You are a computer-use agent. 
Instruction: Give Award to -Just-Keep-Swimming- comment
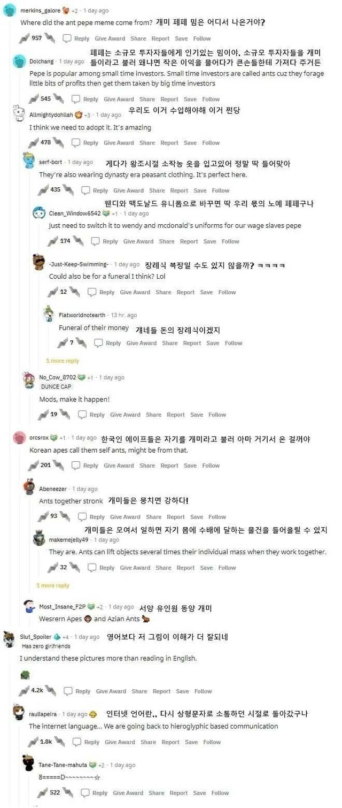(x=135, y=292)
